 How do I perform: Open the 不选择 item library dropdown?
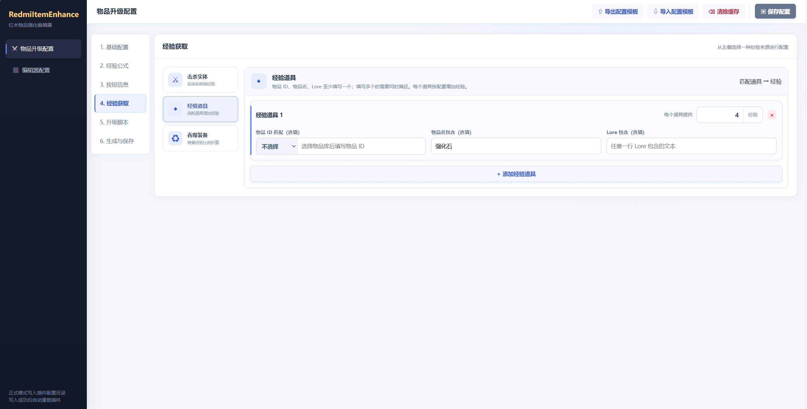277,146
